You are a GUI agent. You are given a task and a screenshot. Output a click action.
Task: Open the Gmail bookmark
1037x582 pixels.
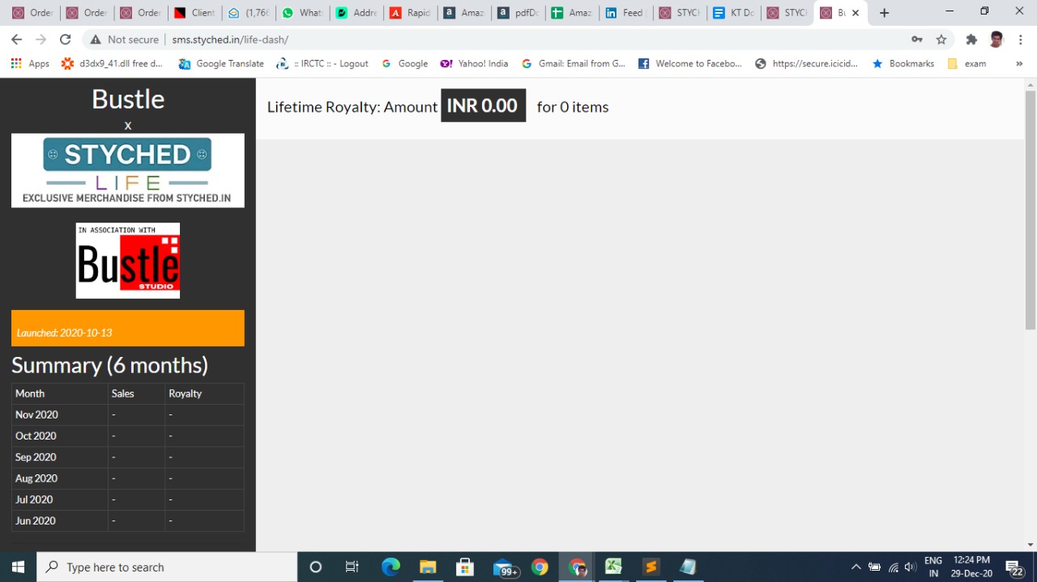point(574,63)
